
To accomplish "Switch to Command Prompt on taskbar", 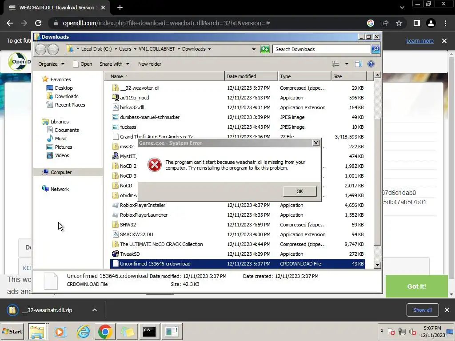I will click(x=149, y=331).
